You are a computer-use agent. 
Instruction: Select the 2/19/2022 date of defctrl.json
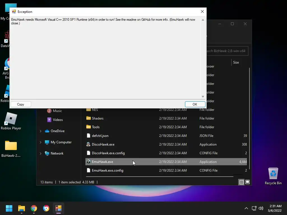click(x=173, y=136)
